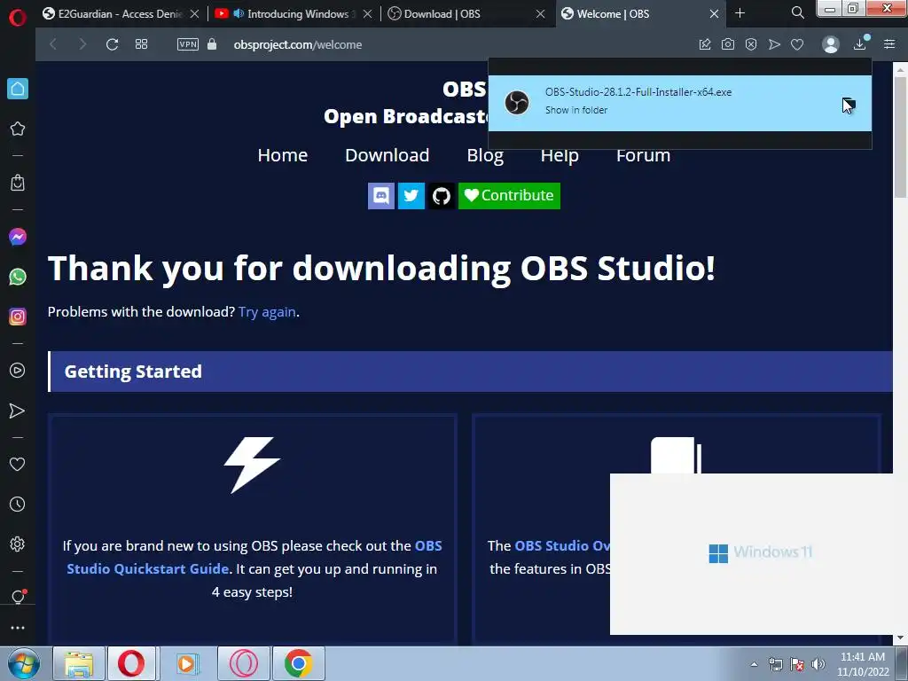The image size is (908, 681).
Task: Open the Opera menu logo
Action: pos(18,18)
